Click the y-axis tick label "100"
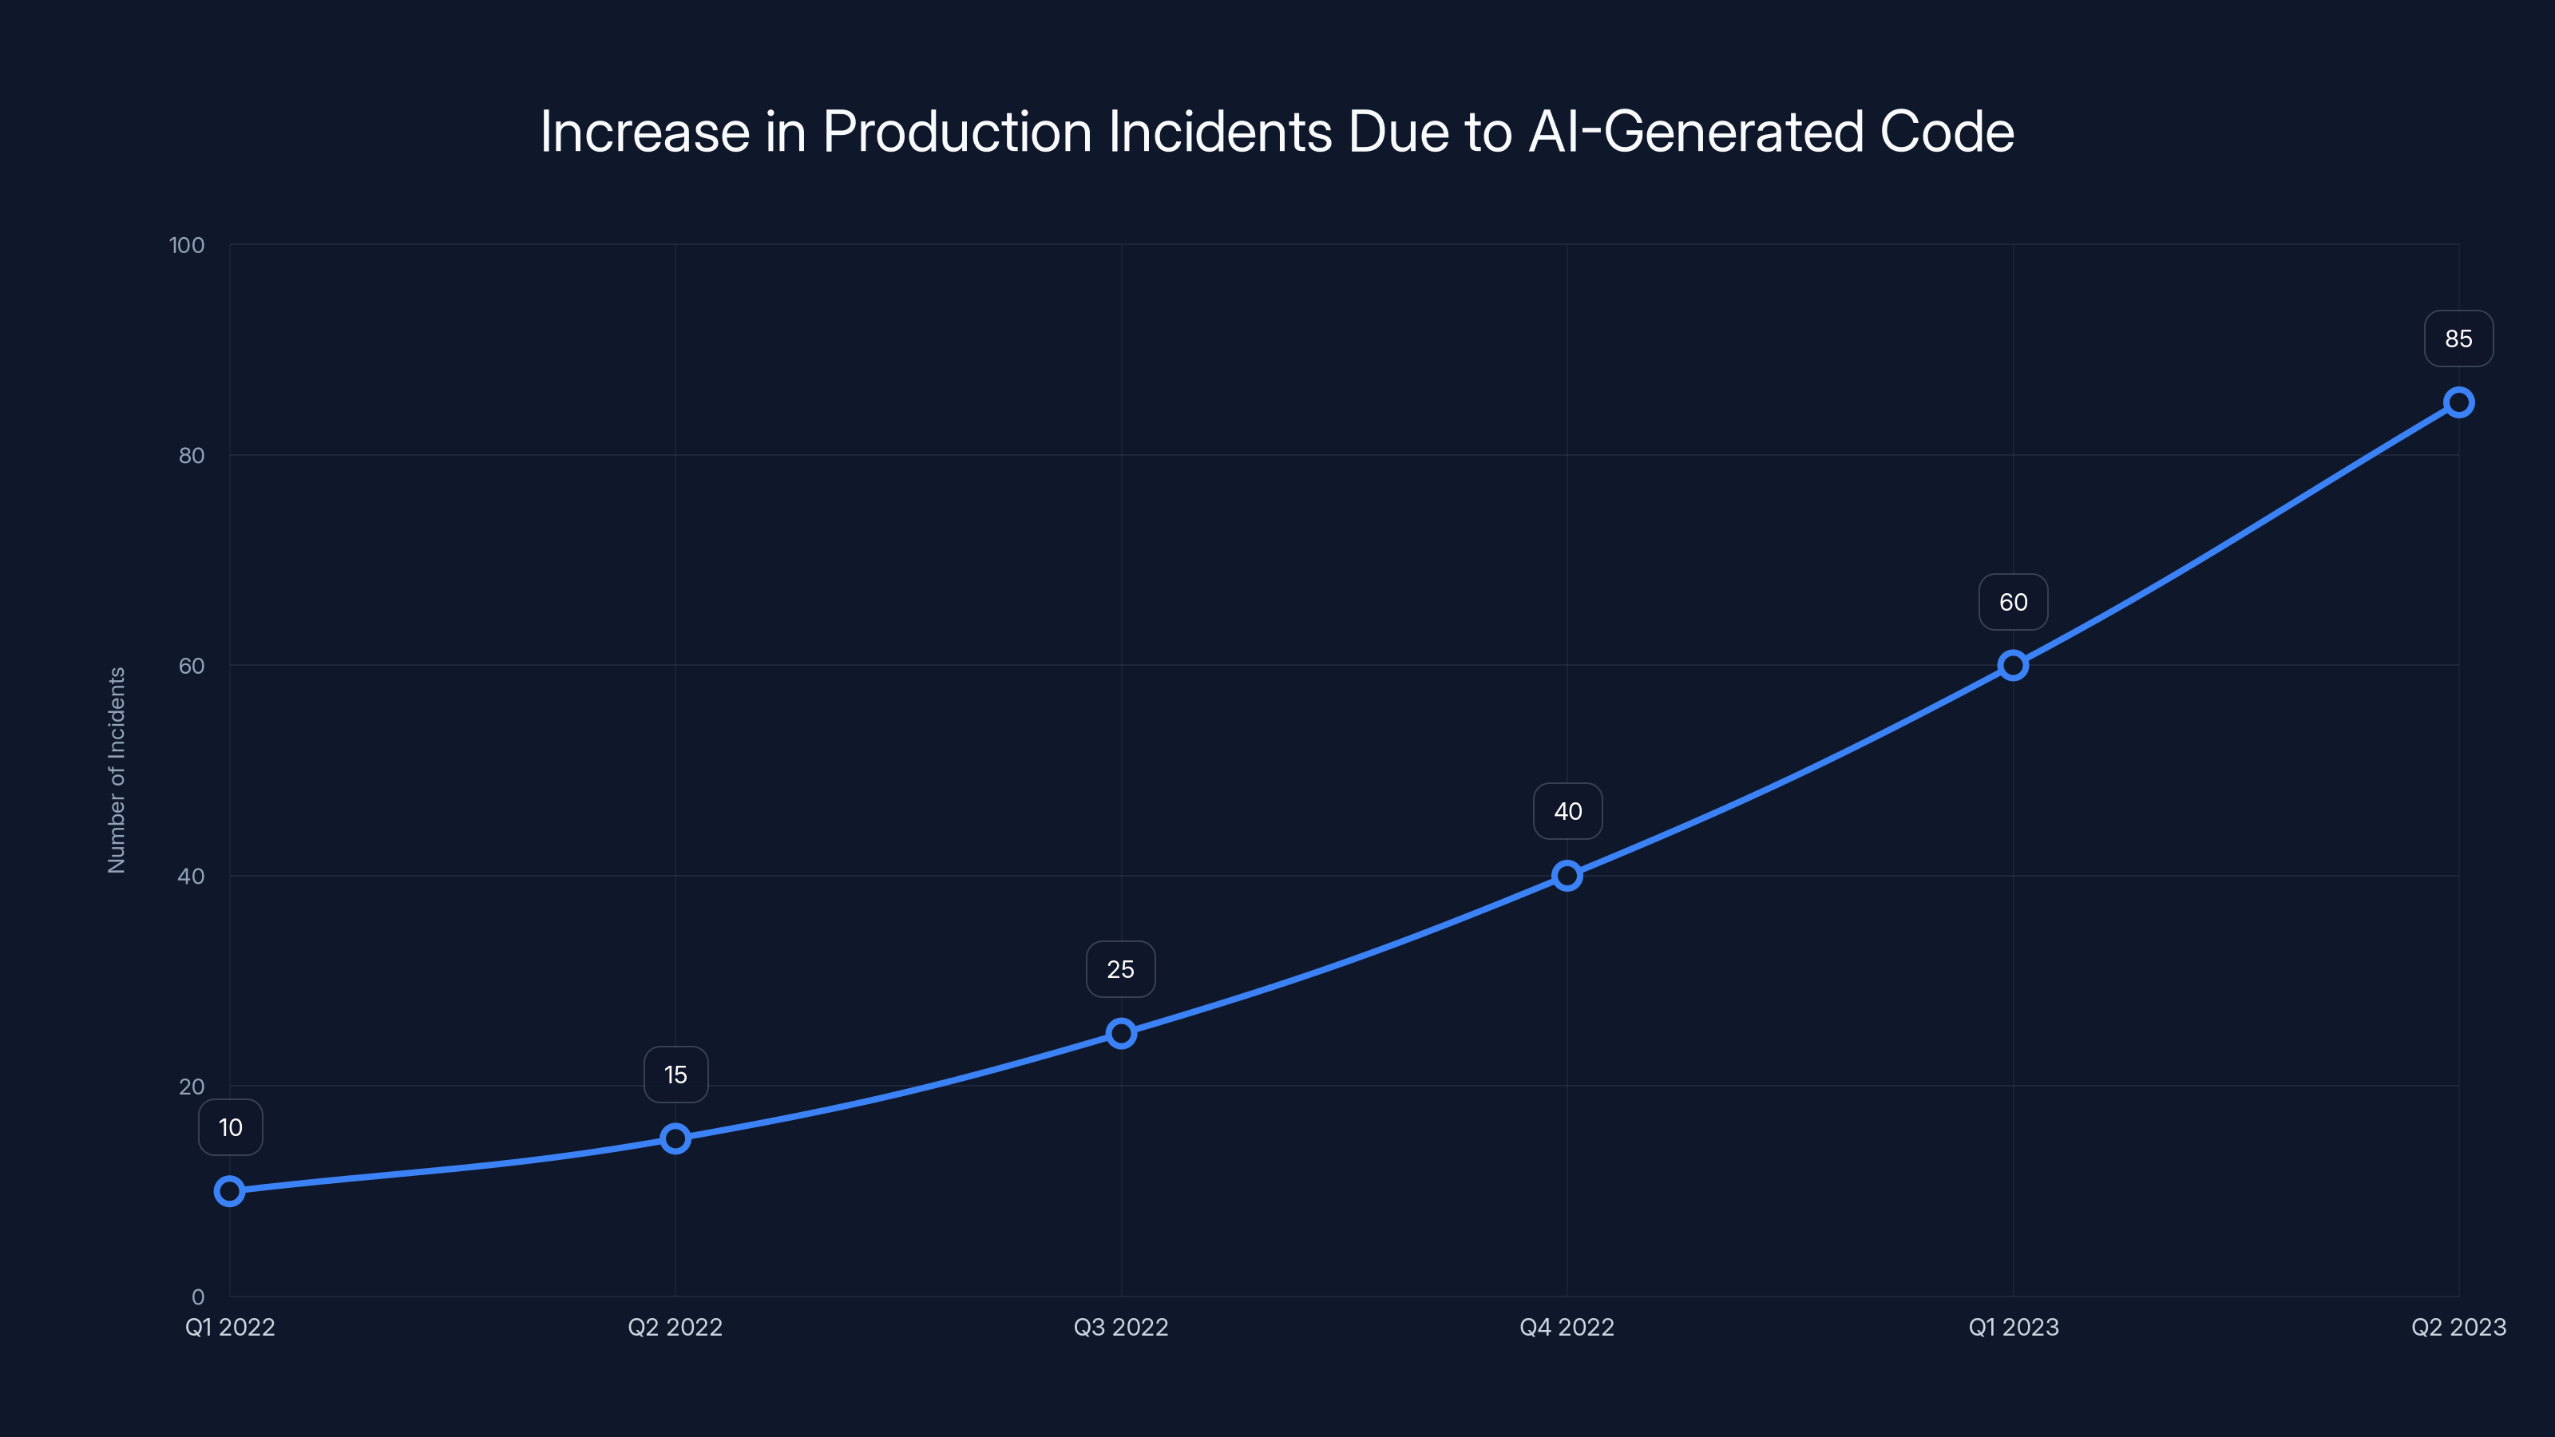This screenshot has width=2555, height=1437. click(x=187, y=245)
